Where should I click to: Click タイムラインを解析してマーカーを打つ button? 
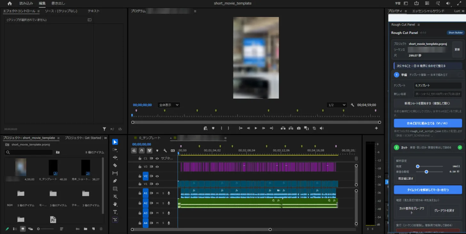428,190
